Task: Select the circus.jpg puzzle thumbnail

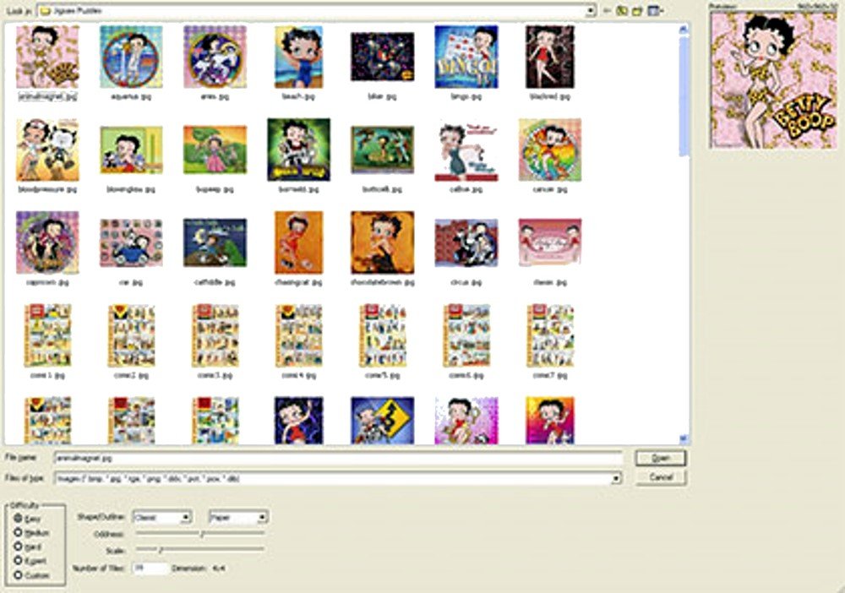Action: point(466,243)
